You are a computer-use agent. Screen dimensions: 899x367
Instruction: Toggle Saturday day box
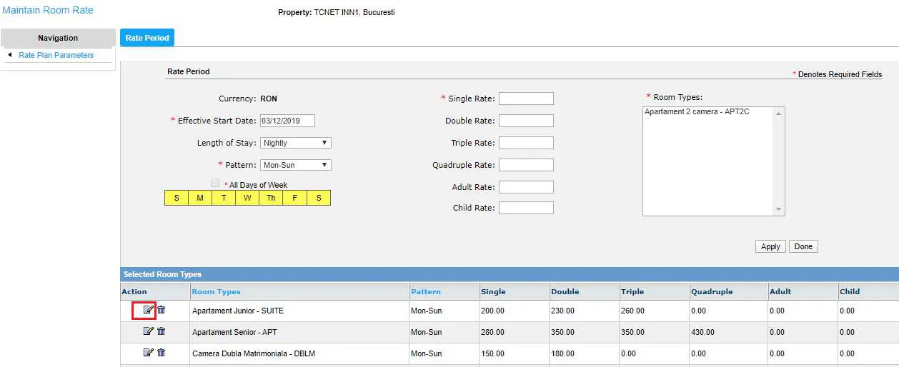coord(319,198)
